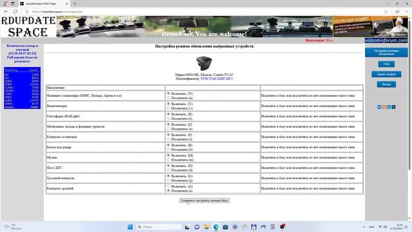Click the Count header in blue table
The height and width of the screenshot is (232, 412).
[33, 70]
